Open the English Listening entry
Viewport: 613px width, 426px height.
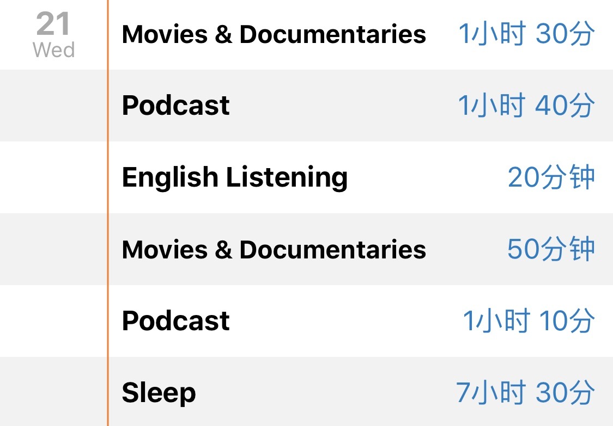click(361, 177)
